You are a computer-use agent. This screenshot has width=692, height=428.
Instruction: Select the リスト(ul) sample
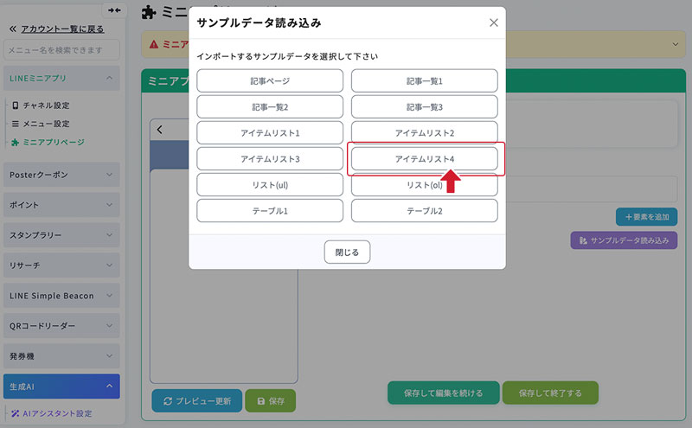click(270, 185)
